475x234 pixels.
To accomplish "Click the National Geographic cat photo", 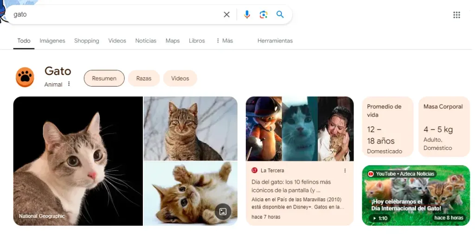I will pos(78,161).
